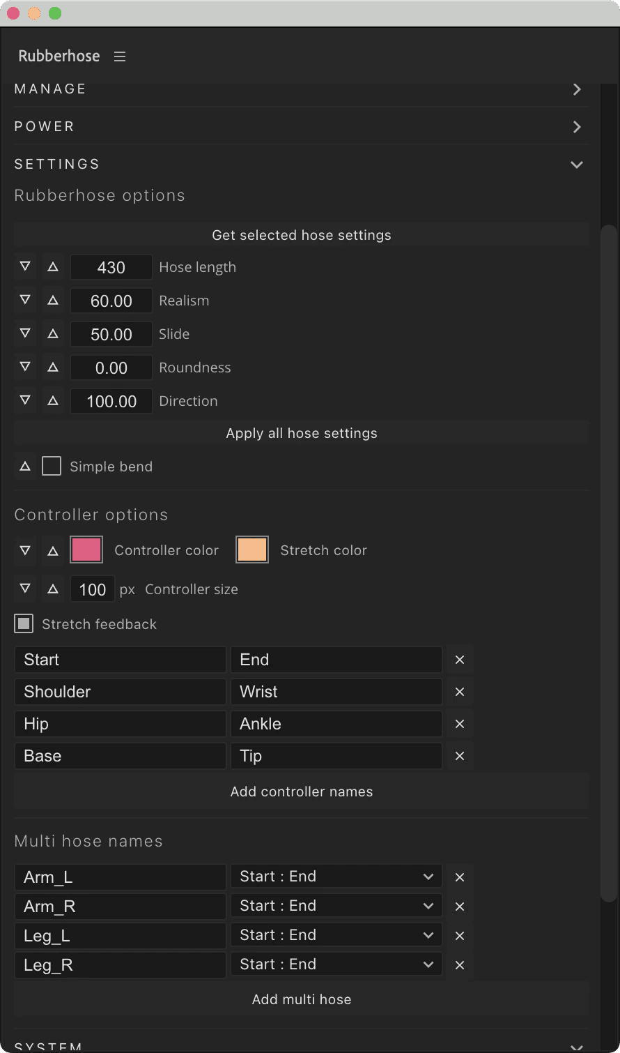Click the Start controller name field

coord(120,660)
